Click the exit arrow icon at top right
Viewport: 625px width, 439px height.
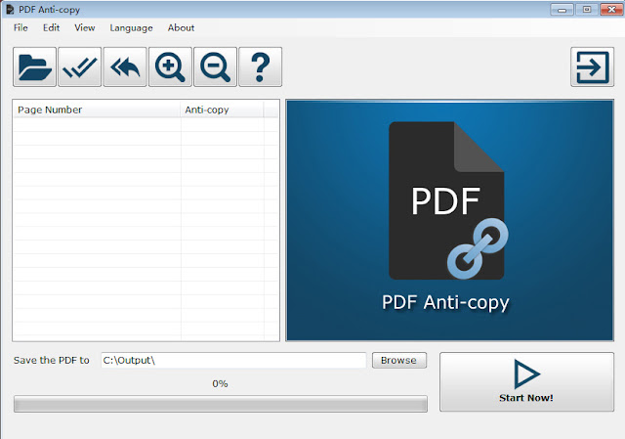point(593,66)
